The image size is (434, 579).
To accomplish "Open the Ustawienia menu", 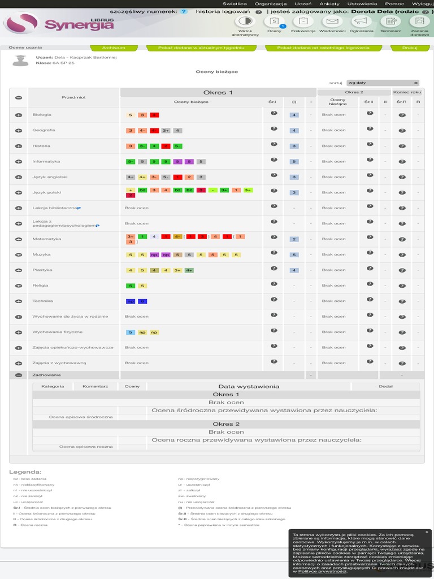I will (362, 4).
